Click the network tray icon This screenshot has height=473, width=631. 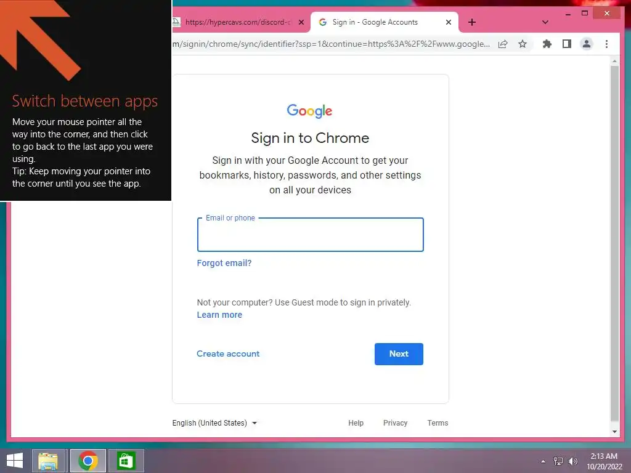[x=558, y=461]
